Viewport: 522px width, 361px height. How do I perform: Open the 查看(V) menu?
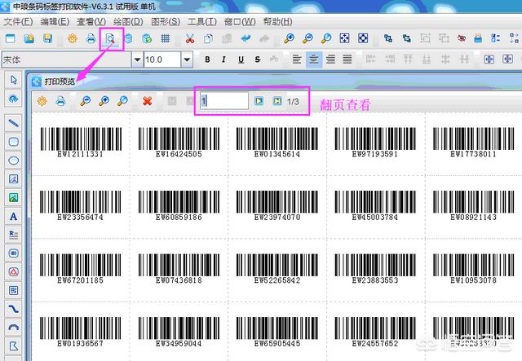[x=91, y=22]
